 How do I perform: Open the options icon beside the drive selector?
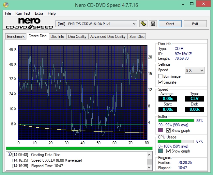pyautogui.click(x=143, y=24)
